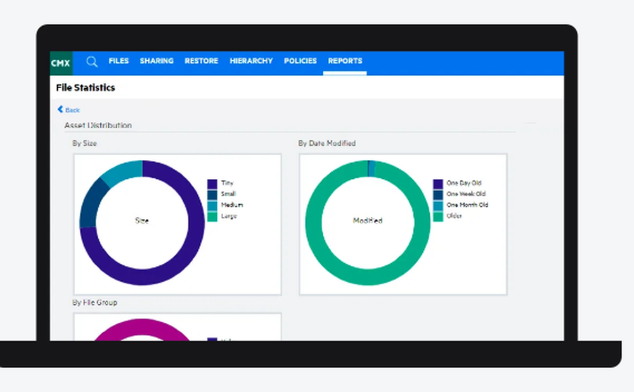This screenshot has width=634, height=392.
Task: Click the One Week Old label
Action: click(466, 193)
